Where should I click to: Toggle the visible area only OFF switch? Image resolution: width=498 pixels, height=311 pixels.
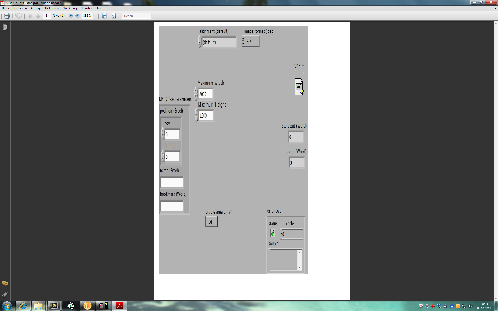211,222
